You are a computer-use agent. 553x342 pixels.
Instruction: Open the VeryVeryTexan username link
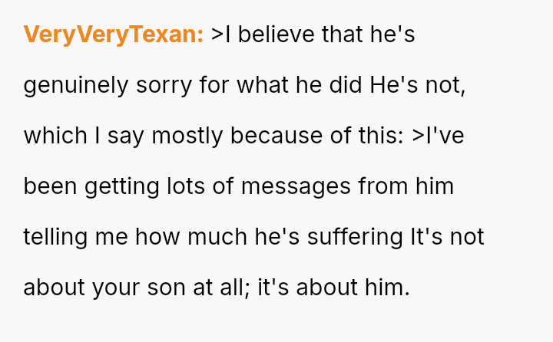pyautogui.click(x=113, y=35)
